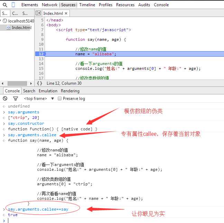Click pretty print braces icon
The width and height of the screenshot is (224, 223).
coord(39,83)
